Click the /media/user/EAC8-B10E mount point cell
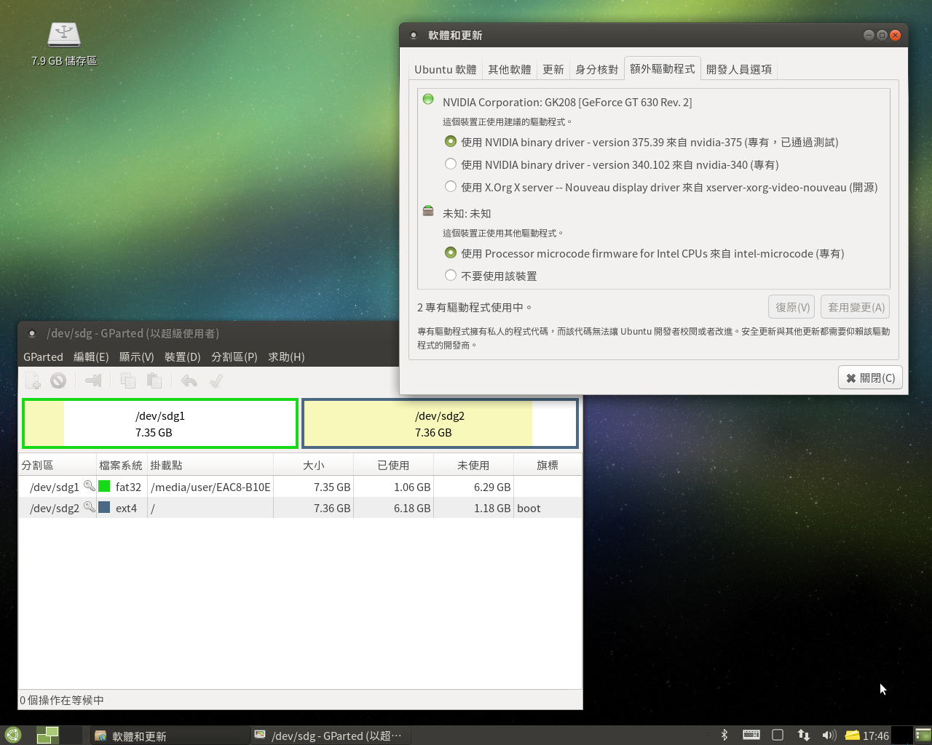The image size is (932, 745). 210,487
